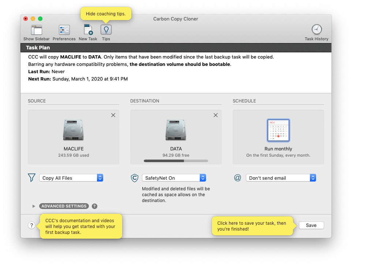Open Task History
Image resolution: width=390 pixels, height=265 pixels.
click(x=316, y=31)
